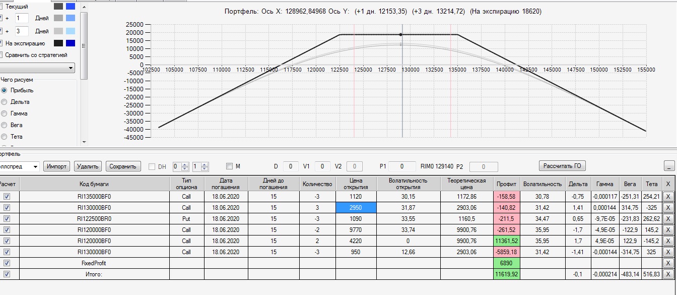Uncheck На экспирацию checkbox

coord(1,43)
